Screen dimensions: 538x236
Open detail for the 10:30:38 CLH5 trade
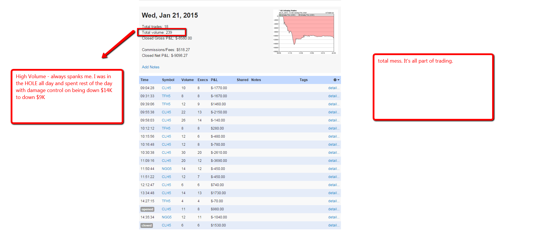pyautogui.click(x=334, y=153)
